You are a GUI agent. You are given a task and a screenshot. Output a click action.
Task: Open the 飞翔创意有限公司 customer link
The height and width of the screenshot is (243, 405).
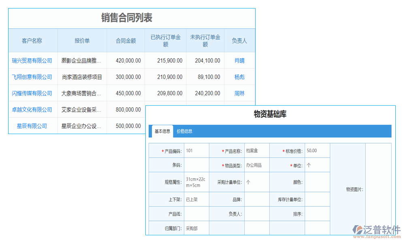[x=32, y=77]
